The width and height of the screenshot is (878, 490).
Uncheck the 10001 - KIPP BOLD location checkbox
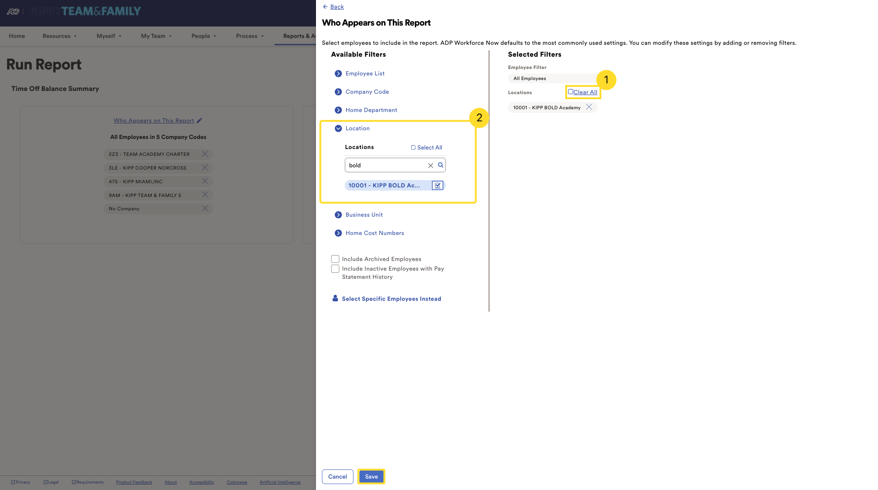point(438,185)
